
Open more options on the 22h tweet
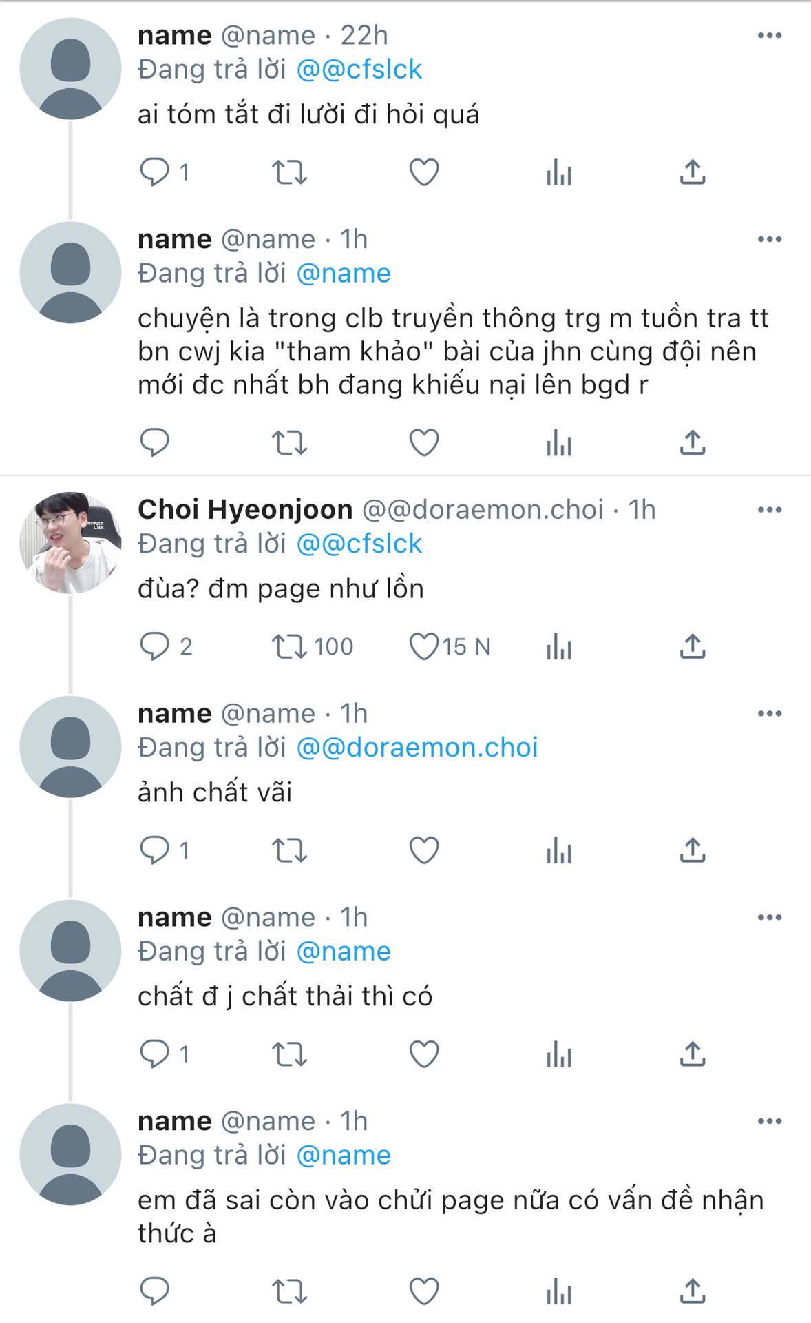[769, 36]
